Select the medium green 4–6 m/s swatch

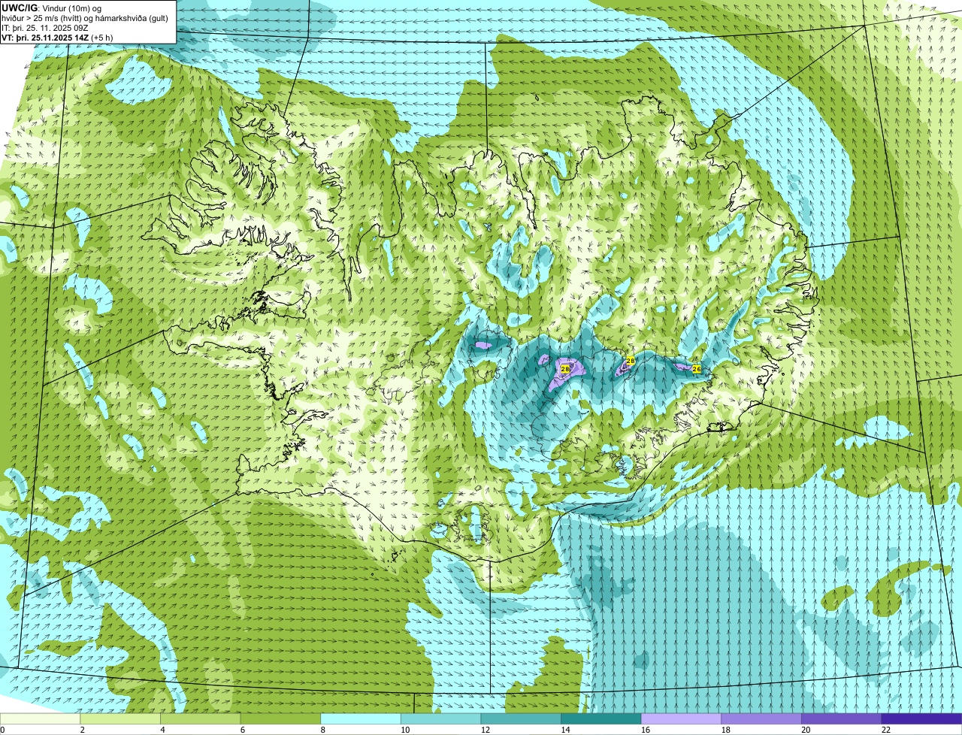[200, 718]
